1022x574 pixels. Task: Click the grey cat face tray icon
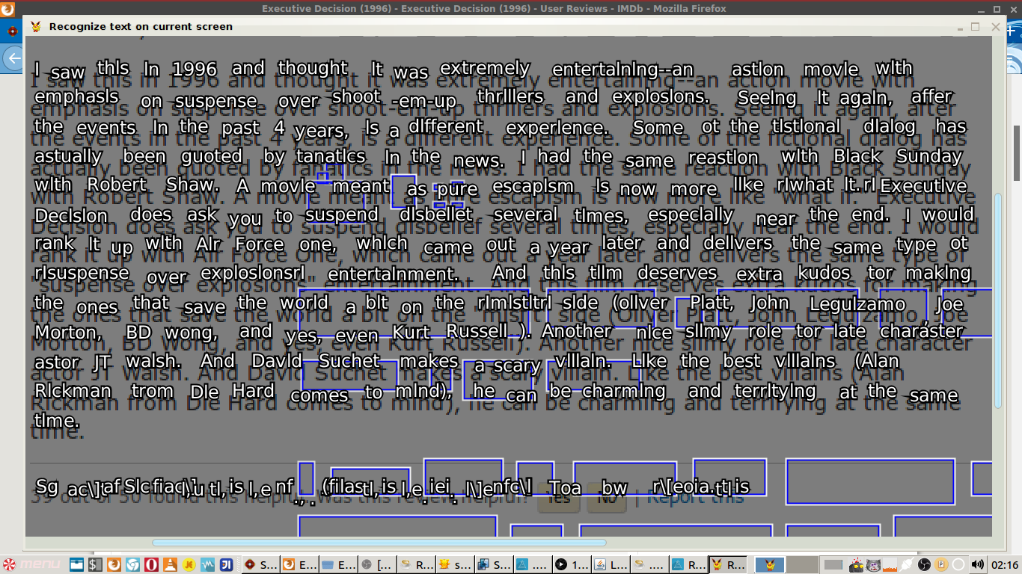click(873, 564)
